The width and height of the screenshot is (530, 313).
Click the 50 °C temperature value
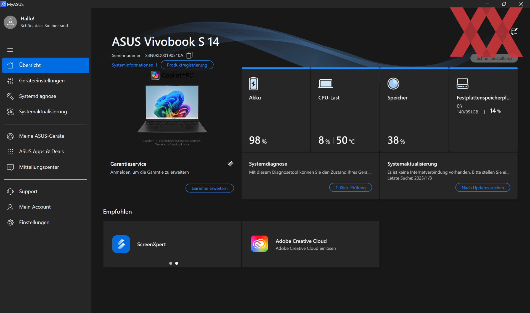(345, 140)
